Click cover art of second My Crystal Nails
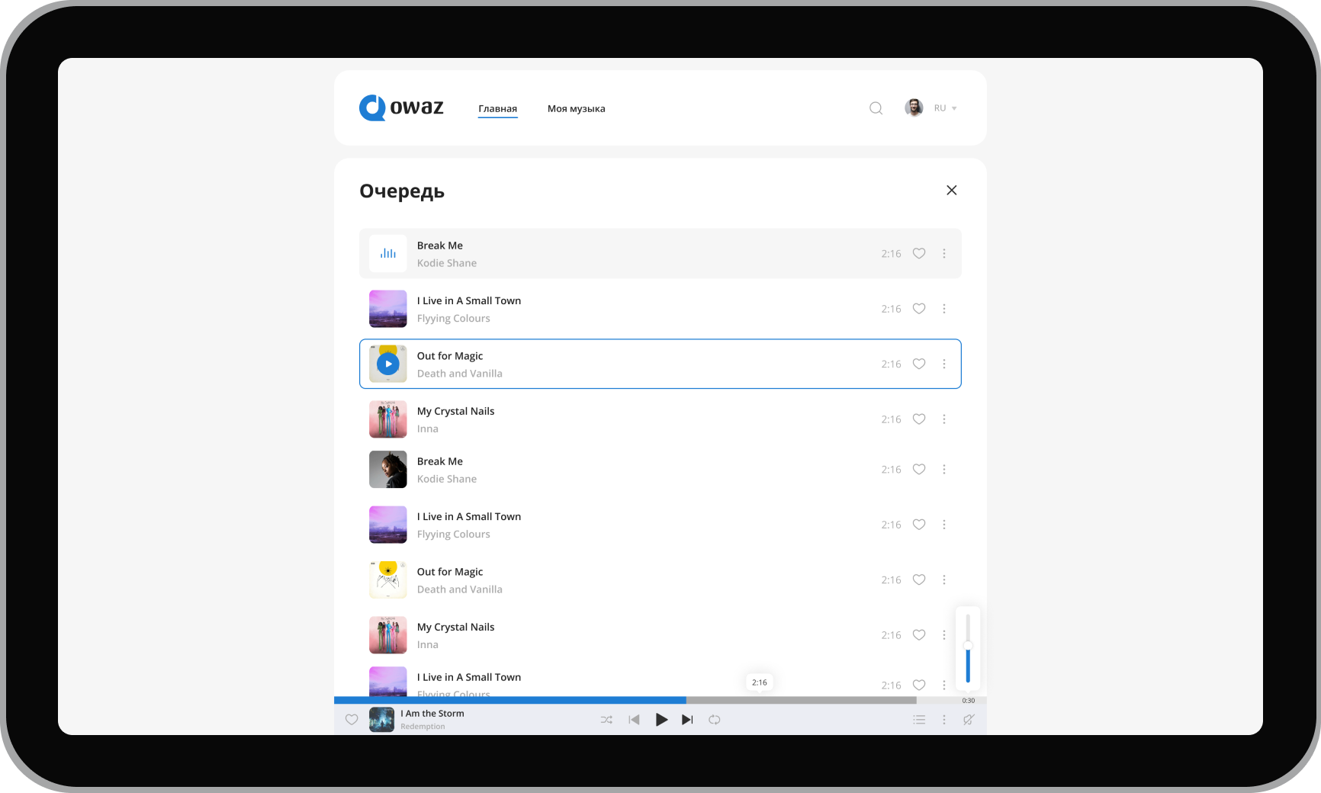1321x793 pixels. coord(388,635)
